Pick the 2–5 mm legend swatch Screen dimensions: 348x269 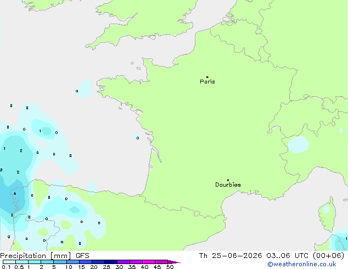click(47, 262)
